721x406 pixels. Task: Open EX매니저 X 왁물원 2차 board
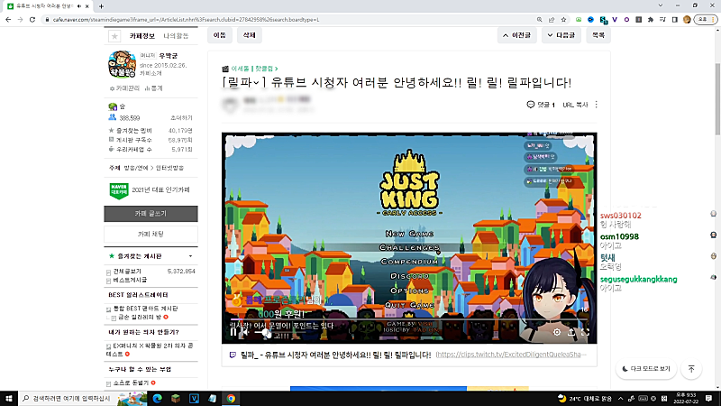click(151, 349)
